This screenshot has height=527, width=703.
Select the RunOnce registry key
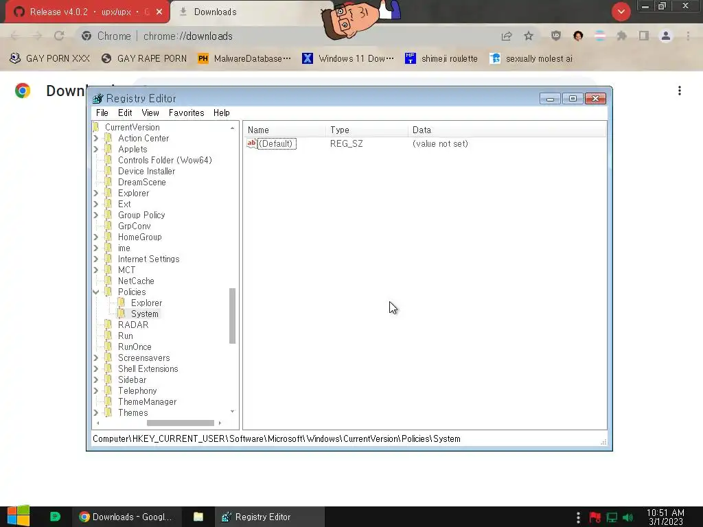click(135, 347)
